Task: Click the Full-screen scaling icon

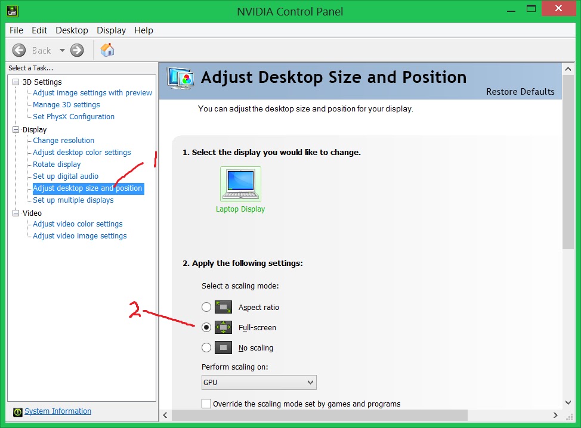Action: tap(224, 327)
